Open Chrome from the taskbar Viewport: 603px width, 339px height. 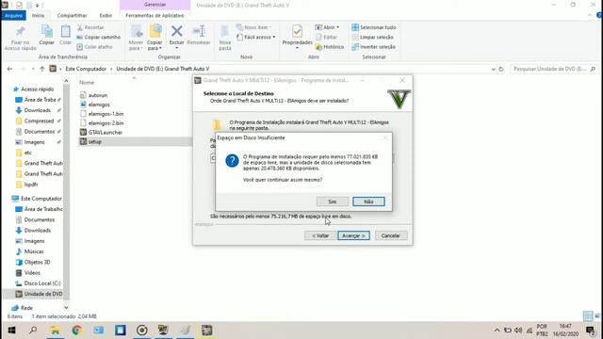76,331
